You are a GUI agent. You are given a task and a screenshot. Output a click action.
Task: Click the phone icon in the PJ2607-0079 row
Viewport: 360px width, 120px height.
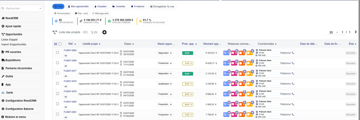tap(293, 94)
